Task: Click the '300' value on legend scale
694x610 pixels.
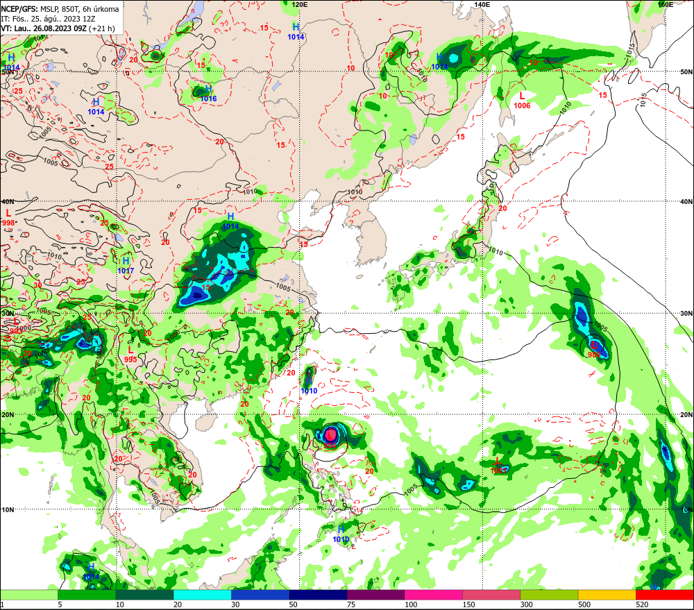Action: tap(526, 604)
